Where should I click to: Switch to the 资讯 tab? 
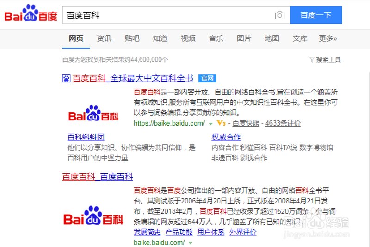click(x=104, y=38)
